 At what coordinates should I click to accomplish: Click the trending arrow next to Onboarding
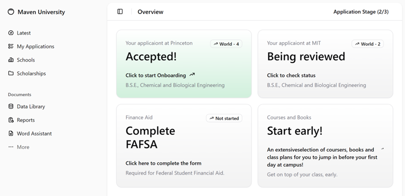[x=192, y=75]
